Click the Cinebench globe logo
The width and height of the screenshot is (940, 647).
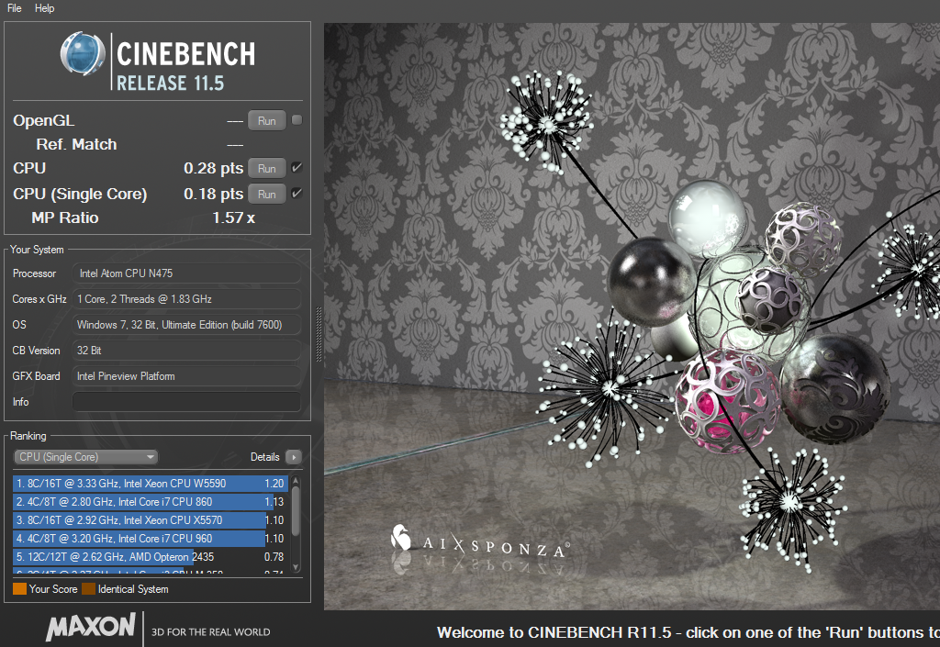pyautogui.click(x=83, y=54)
